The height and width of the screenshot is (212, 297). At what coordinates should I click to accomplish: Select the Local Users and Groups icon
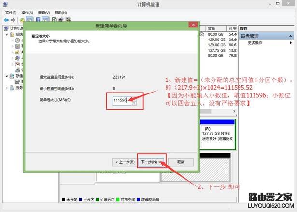[x=17, y=58]
